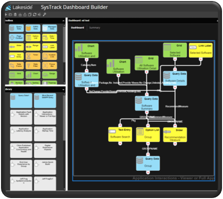Select the Query Data toolbox item
Screen dimensions: 223x199
click(16, 28)
